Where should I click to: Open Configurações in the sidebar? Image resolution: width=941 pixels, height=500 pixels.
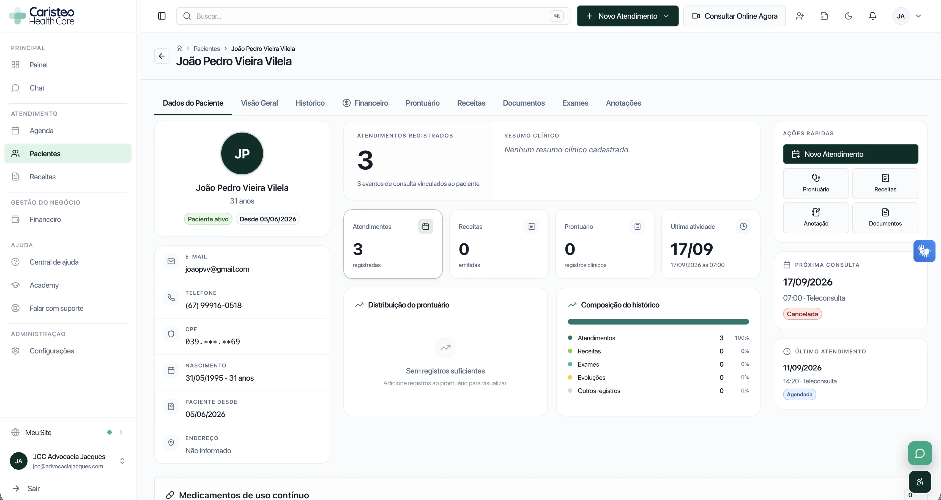click(68, 351)
